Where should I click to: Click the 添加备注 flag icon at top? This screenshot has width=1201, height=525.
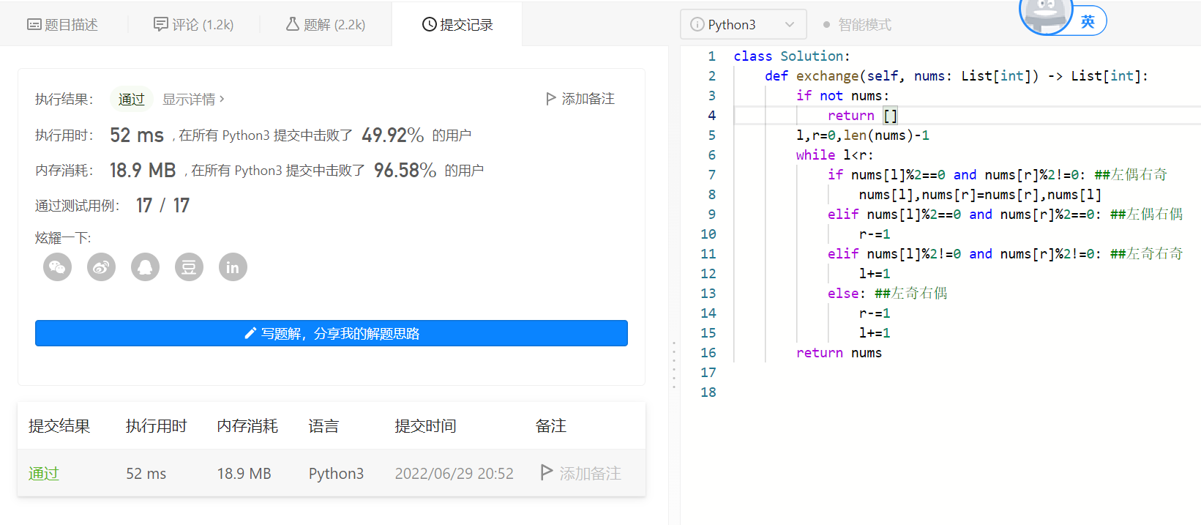pos(551,99)
